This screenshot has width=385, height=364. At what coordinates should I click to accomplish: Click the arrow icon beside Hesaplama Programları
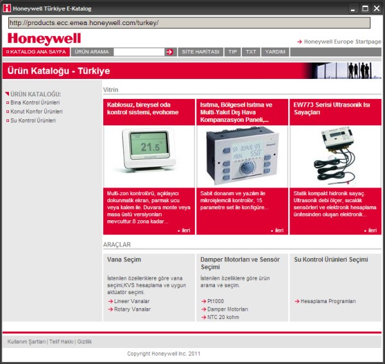[297, 301]
